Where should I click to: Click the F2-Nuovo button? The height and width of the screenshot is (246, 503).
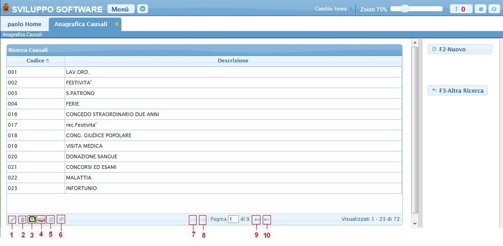[x=459, y=49]
